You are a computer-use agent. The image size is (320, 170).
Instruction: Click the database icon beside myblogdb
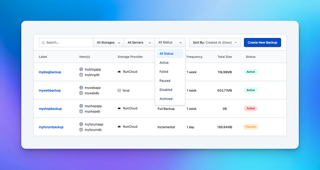point(81,75)
